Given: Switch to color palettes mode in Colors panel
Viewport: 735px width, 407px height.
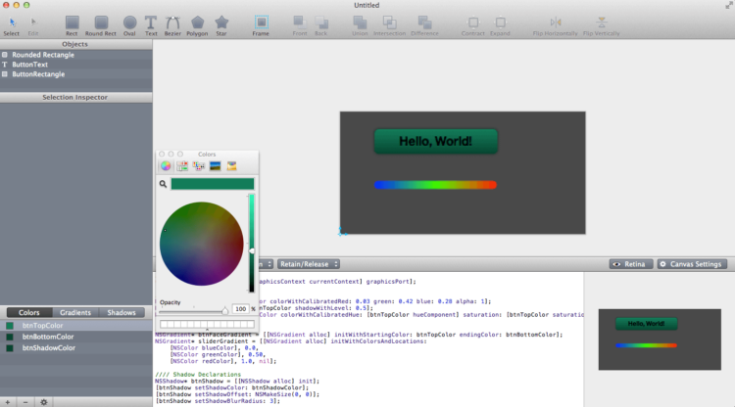Looking at the screenshot, I should (x=199, y=166).
